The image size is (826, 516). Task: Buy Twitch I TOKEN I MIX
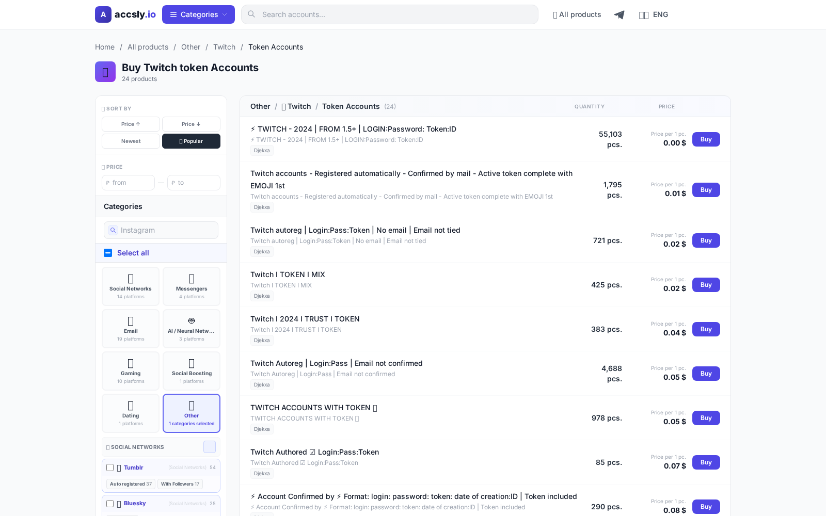click(x=706, y=285)
